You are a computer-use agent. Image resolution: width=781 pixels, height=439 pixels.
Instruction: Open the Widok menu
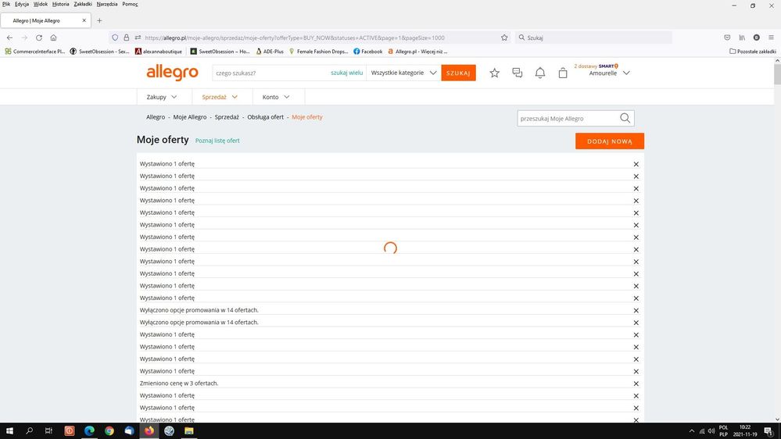click(x=41, y=4)
